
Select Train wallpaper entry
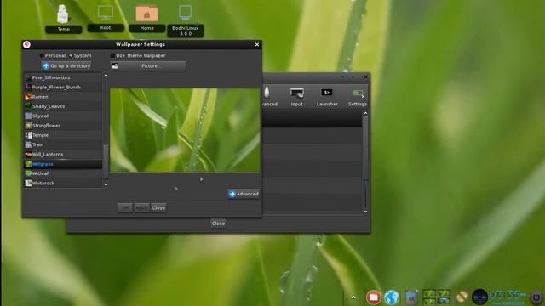(x=63, y=144)
